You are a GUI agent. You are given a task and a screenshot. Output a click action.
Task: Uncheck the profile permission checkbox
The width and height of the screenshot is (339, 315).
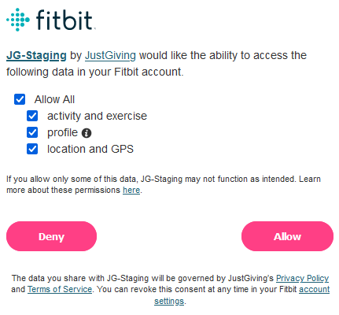coord(32,132)
